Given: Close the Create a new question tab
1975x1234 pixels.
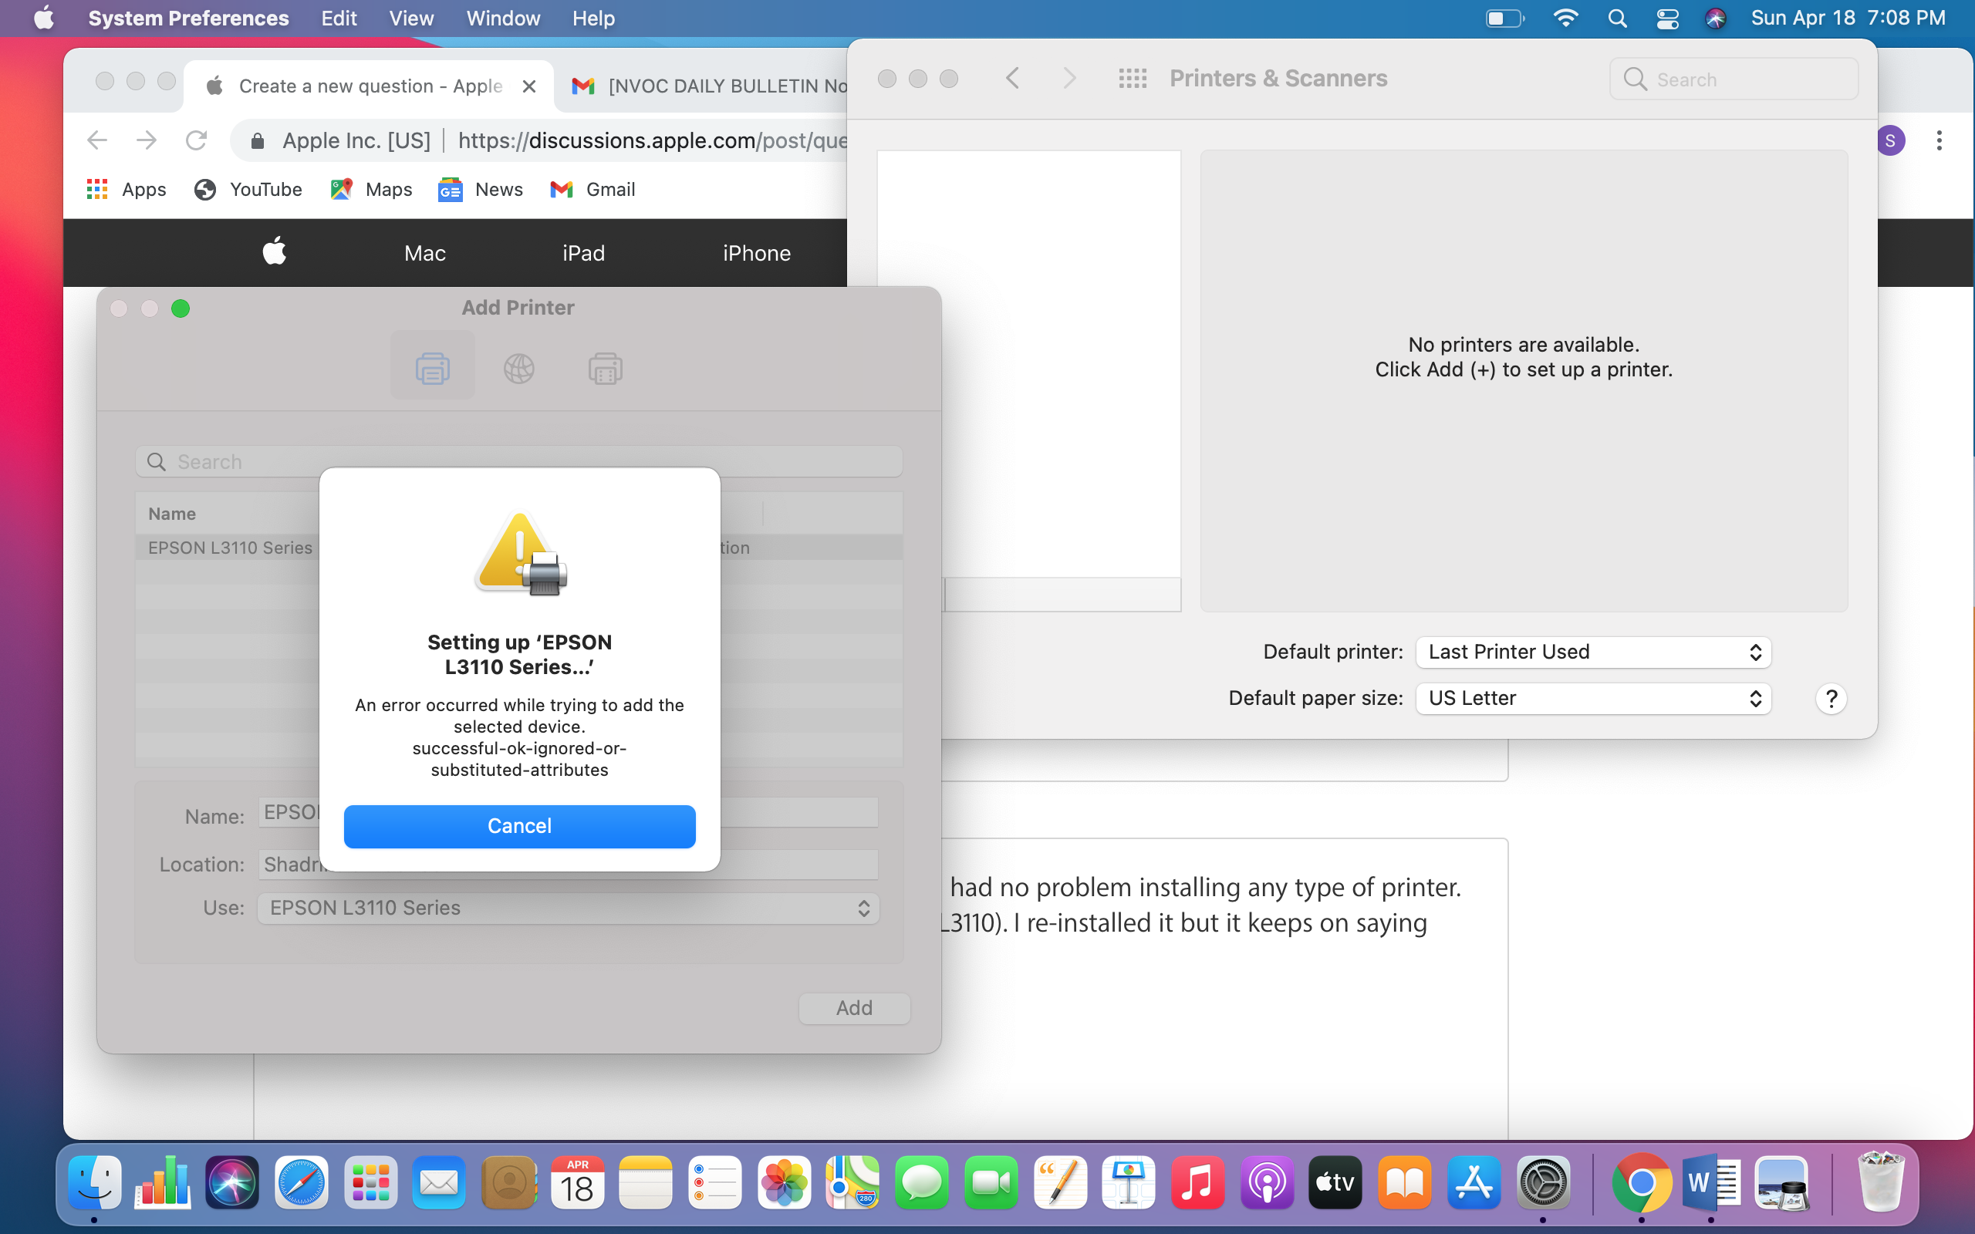Looking at the screenshot, I should (x=528, y=86).
